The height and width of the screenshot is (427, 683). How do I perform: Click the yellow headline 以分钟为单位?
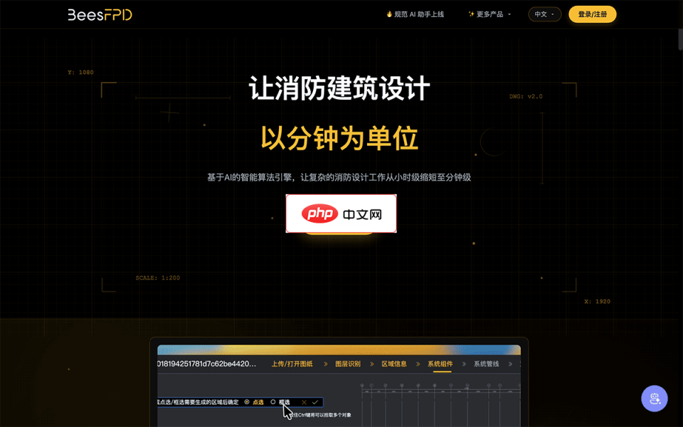click(x=339, y=138)
